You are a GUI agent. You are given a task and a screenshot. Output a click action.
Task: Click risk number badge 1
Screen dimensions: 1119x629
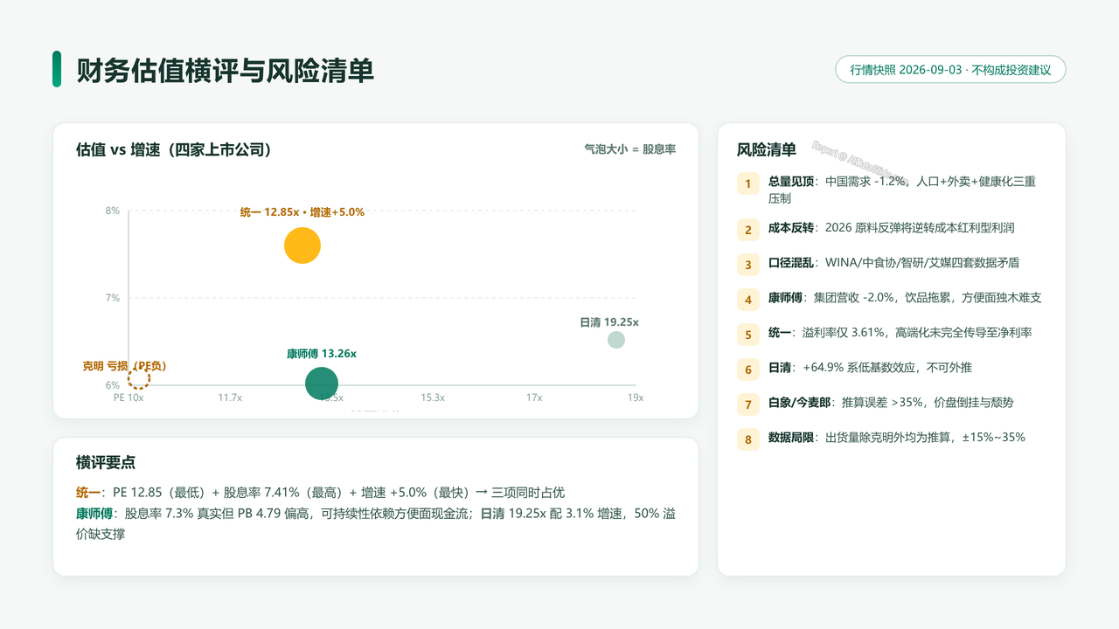tap(748, 183)
